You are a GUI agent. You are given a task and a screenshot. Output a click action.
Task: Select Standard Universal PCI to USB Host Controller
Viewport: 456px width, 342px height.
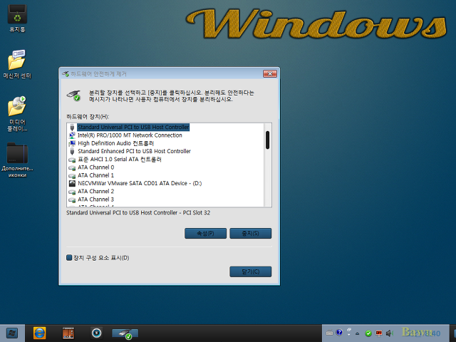133,127
